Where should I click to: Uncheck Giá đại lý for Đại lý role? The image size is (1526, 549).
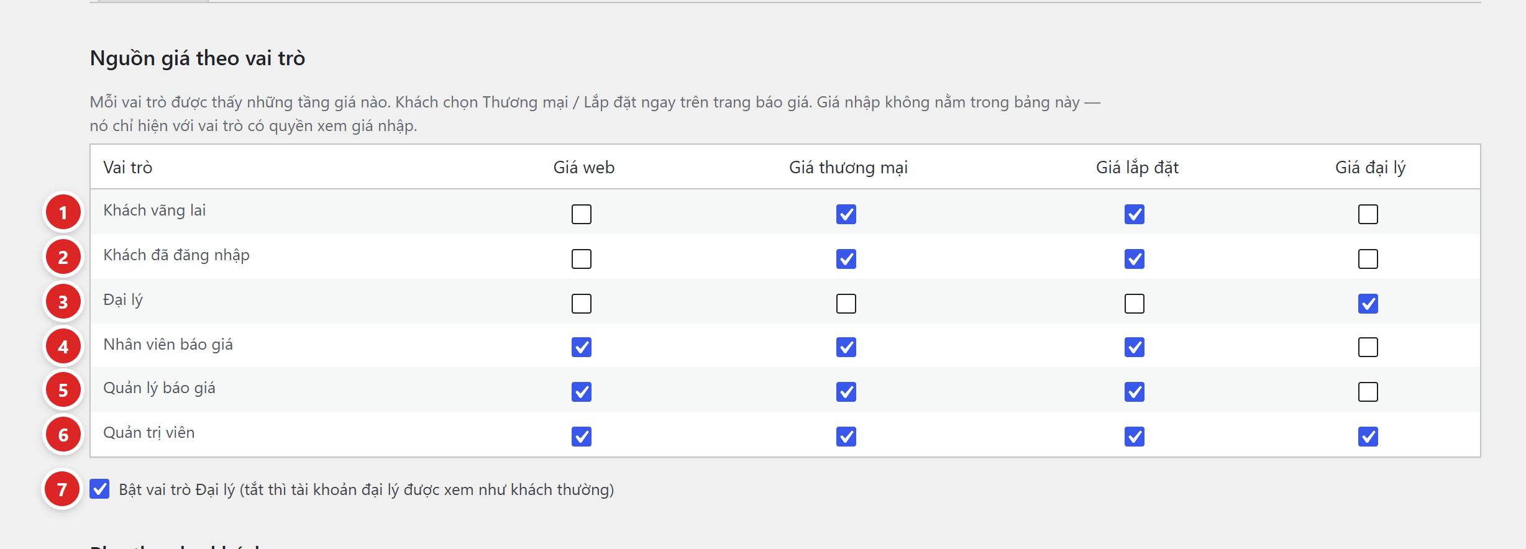point(1368,304)
